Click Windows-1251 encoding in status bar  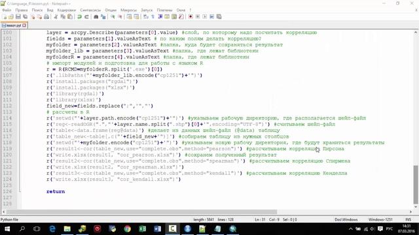pyautogui.click(x=380, y=219)
